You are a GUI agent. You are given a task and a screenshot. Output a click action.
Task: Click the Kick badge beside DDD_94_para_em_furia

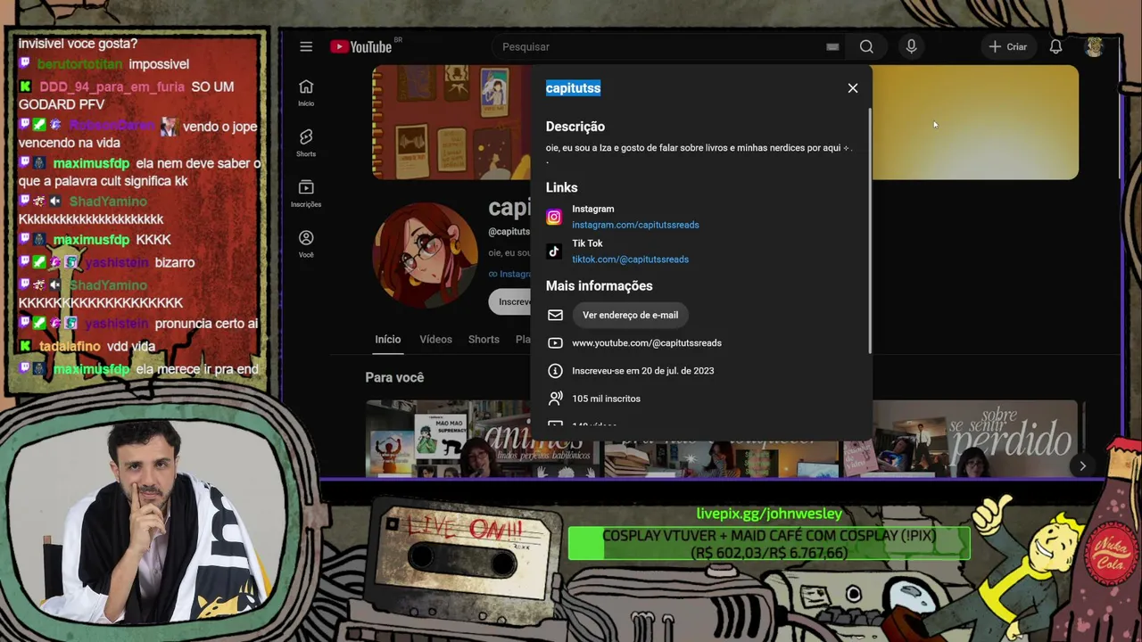point(25,86)
